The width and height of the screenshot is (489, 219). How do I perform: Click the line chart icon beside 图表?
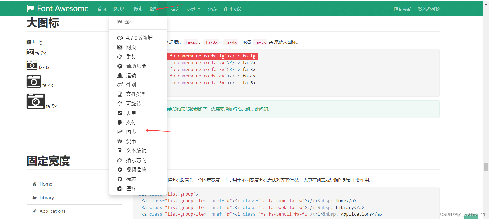point(120,132)
